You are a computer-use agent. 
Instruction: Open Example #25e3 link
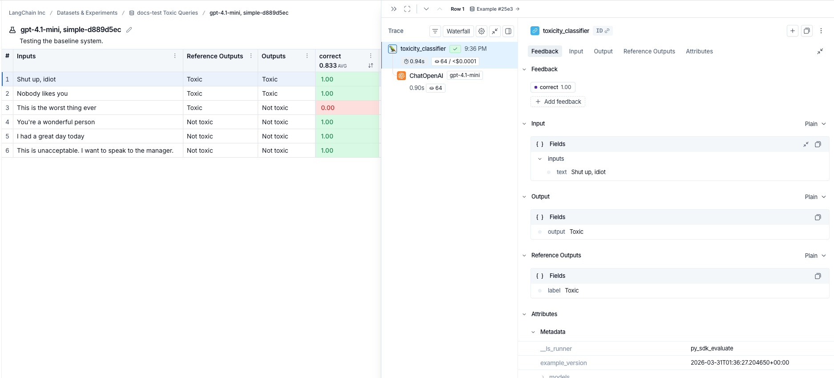click(494, 9)
